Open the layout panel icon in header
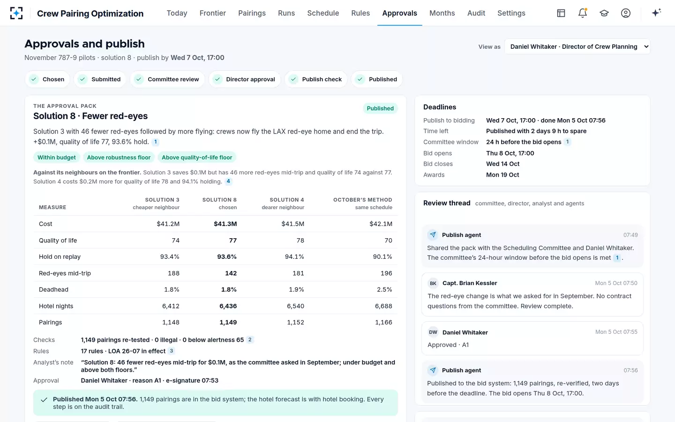Viewport: 675px width, 422px height. click(561, 13)
